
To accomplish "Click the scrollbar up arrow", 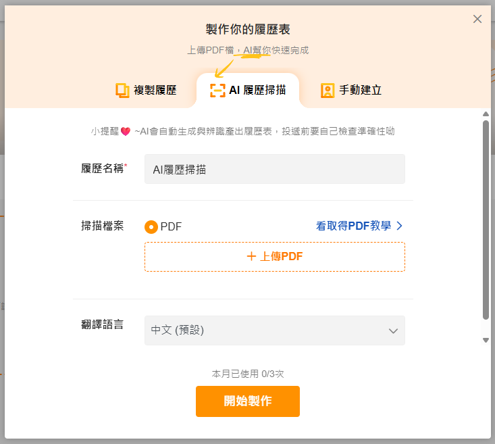I will (x=486, y=114).
